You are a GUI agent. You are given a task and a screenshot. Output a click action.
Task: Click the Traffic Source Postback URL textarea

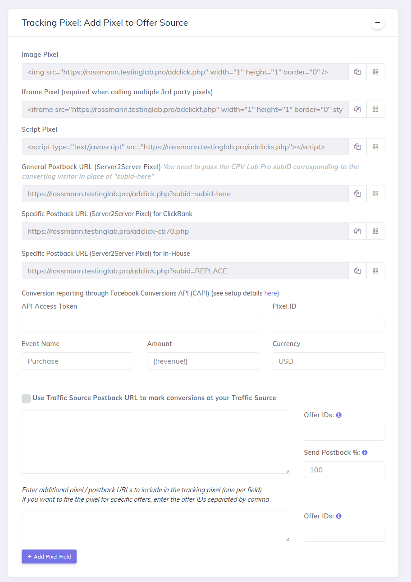(x=156, y=442)
